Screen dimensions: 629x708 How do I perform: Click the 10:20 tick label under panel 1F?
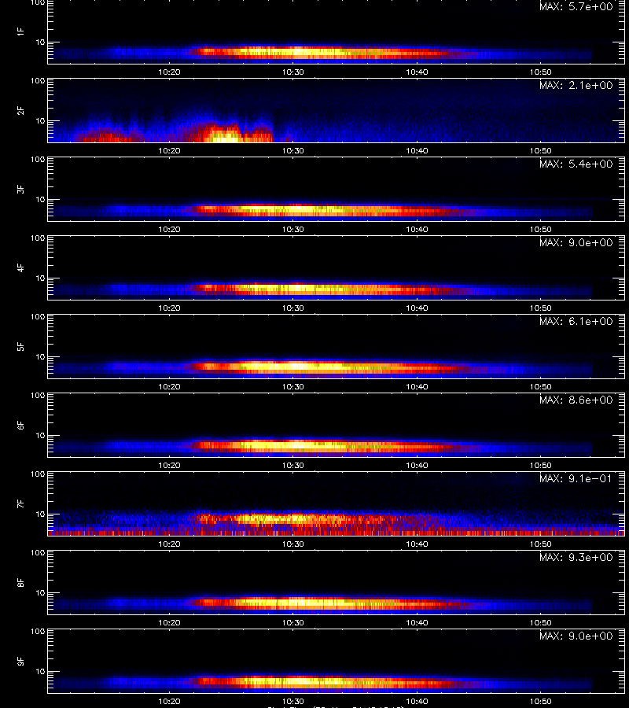click(169, 72)
